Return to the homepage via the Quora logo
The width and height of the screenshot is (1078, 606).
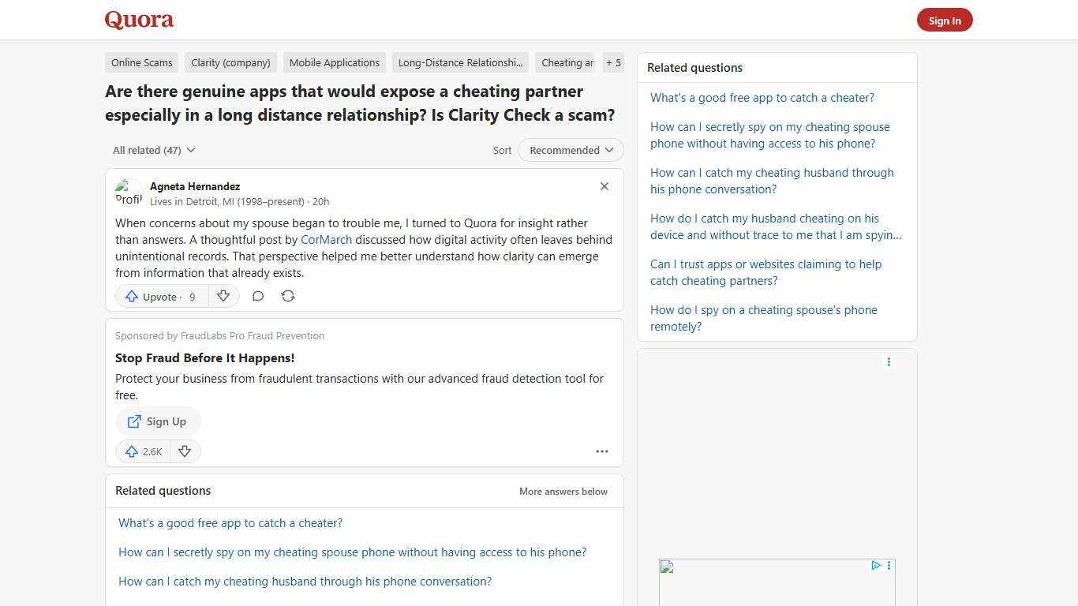coord(139,20)
